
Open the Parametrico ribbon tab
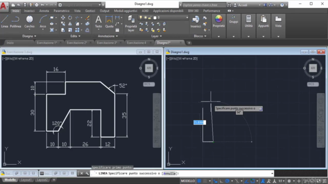(61, 11)
